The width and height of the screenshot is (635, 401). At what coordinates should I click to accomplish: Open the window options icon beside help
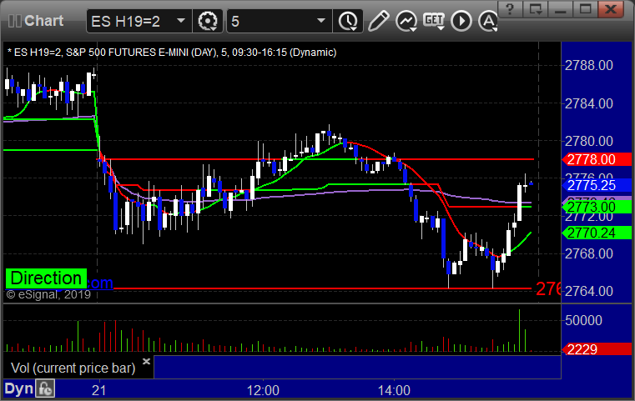click(535, 9)
